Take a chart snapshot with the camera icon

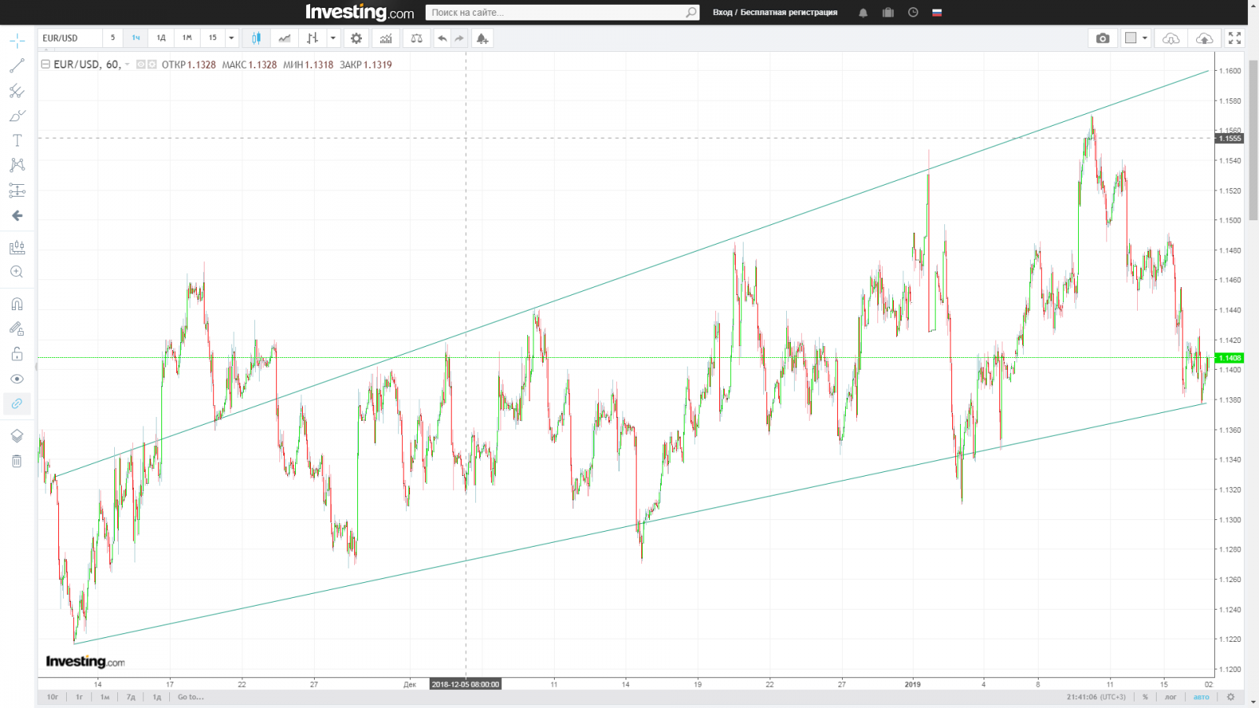[1102, 38]
